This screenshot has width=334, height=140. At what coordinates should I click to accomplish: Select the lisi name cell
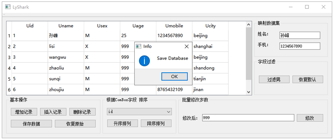tap(66, 47)
